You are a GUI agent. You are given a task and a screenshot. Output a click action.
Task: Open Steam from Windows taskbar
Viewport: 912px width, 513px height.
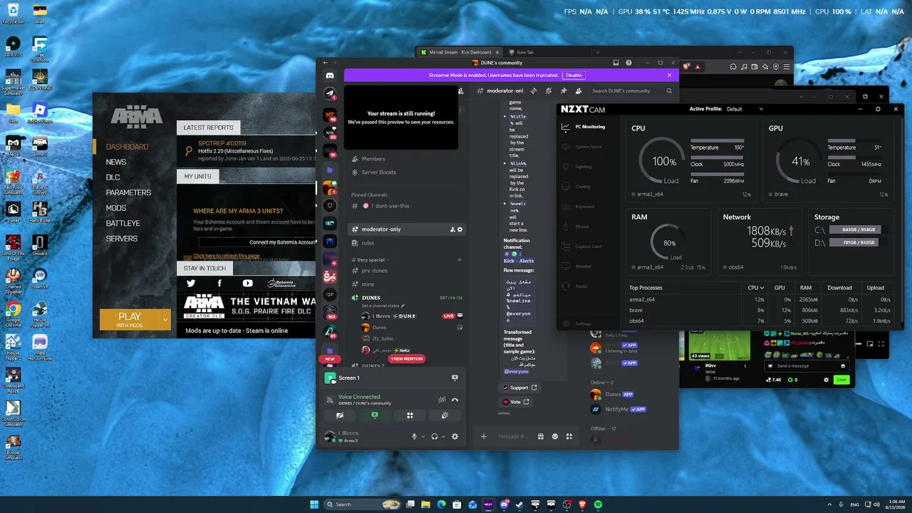[519, 504]
